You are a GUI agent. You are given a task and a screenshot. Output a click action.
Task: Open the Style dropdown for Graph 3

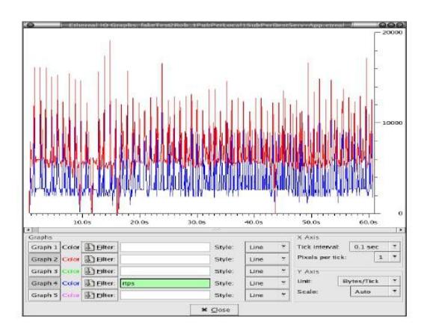click(267, 271)
